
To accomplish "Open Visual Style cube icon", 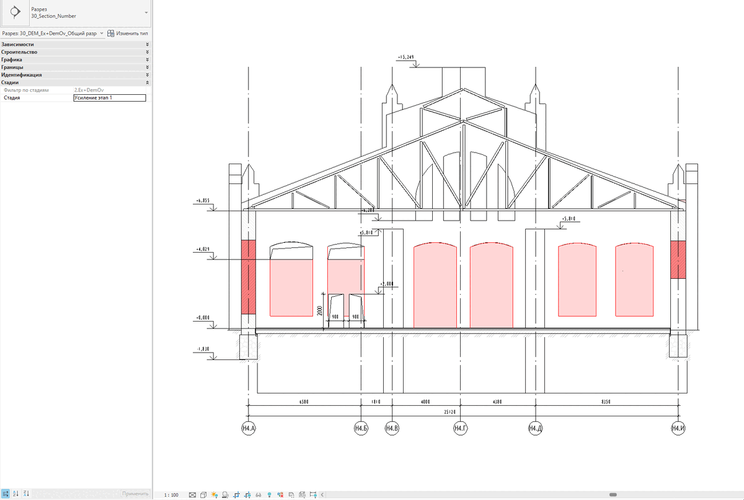I will 203,495.
